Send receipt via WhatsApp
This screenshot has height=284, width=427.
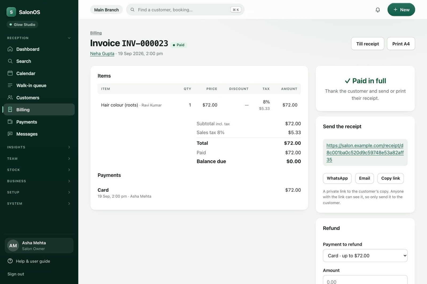coord(337,178)
